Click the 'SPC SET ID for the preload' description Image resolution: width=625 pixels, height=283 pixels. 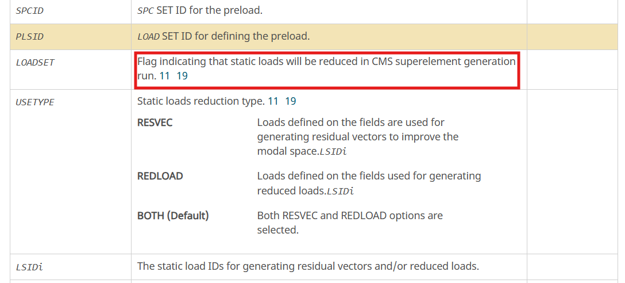(x=200, y=10)
